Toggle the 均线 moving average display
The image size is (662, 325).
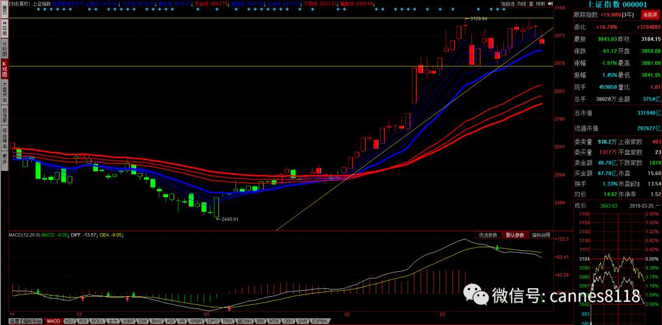(521, 4)
